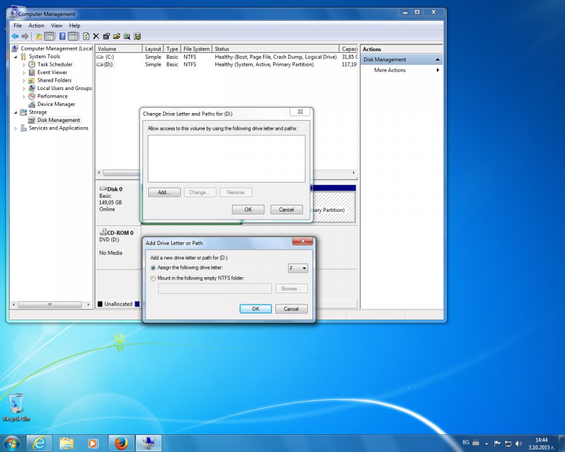Select 'Assign the following drive letter' option
565x452 pixels.
click(x=154, y=268)
